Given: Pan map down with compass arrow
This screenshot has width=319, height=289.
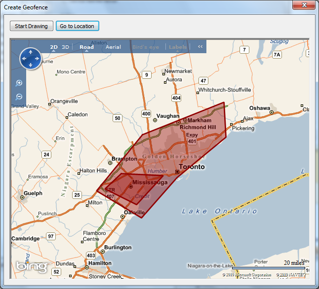Looking at the screenshot, I should click(x=31, y=65).
